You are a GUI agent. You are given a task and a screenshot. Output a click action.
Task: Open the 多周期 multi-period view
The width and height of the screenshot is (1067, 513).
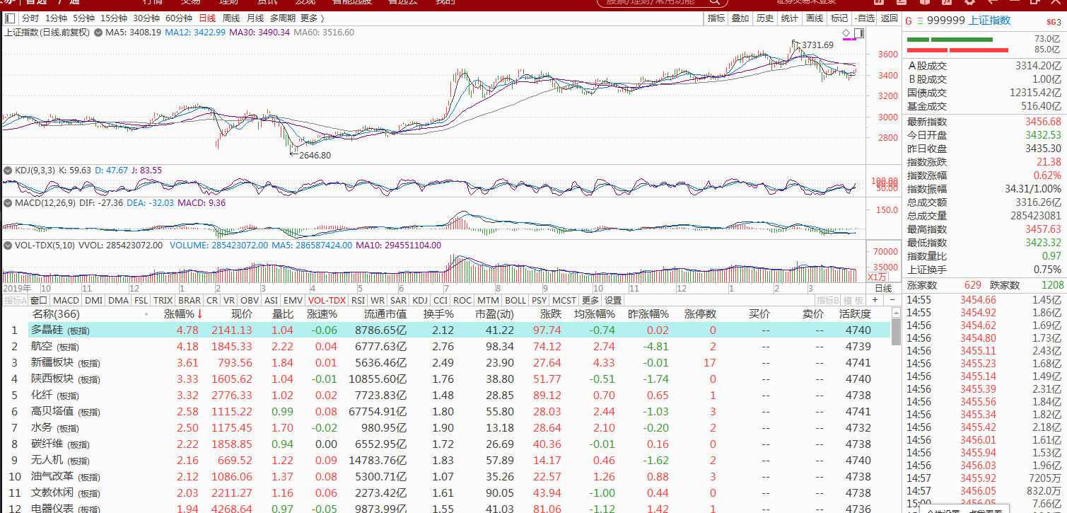tap(283, 18)
